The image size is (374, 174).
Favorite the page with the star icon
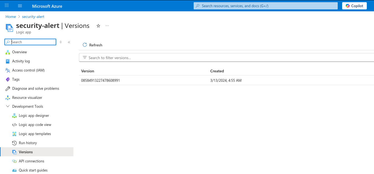pos(98,26)
